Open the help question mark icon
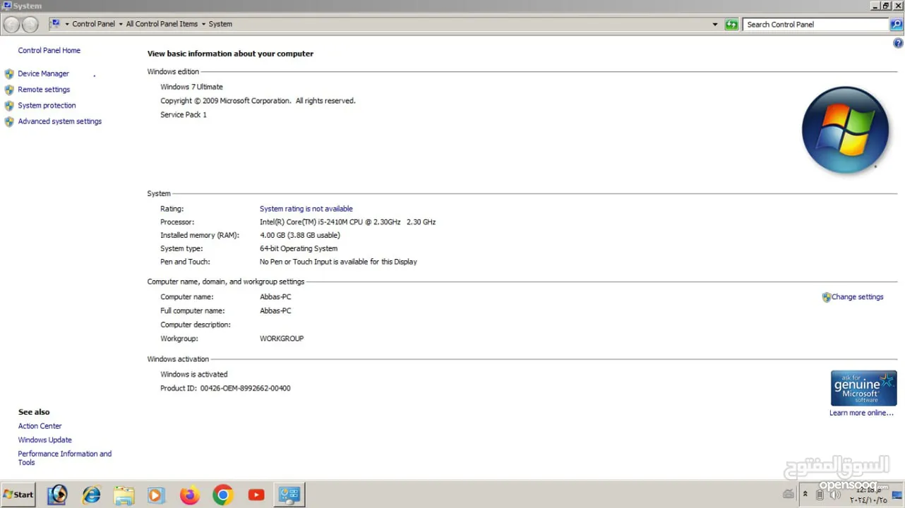 (x=898, y=44)
